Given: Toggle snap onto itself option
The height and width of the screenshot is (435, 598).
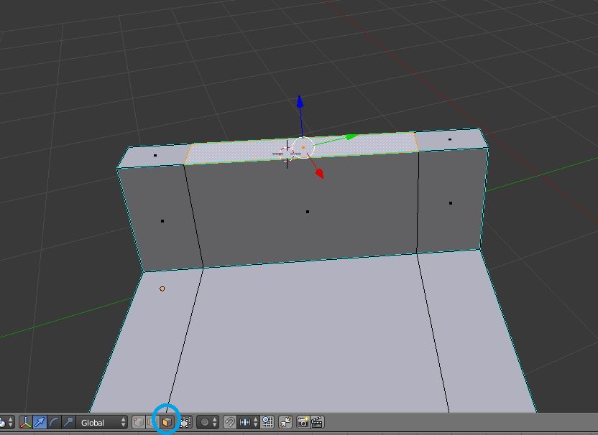Looking at the screenshot, I should click(x=267, y=422).
